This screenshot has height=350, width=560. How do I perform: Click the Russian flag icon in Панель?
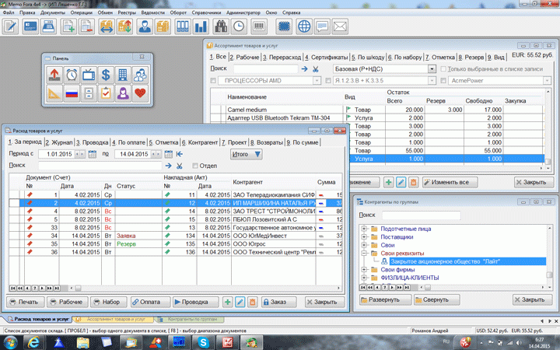pos(72,93)
